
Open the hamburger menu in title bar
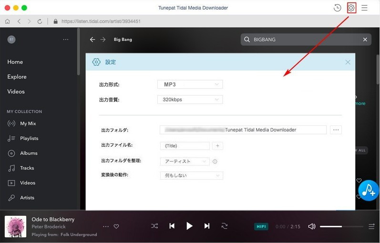click(x=364, y=8)
